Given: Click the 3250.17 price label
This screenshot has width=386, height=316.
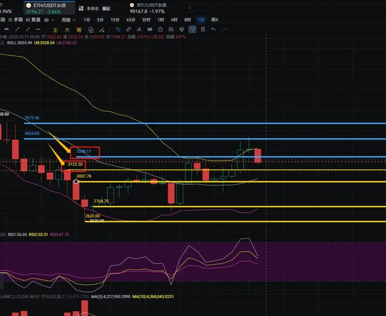Looking at the screenshot, I should click(x=84, y=151).
